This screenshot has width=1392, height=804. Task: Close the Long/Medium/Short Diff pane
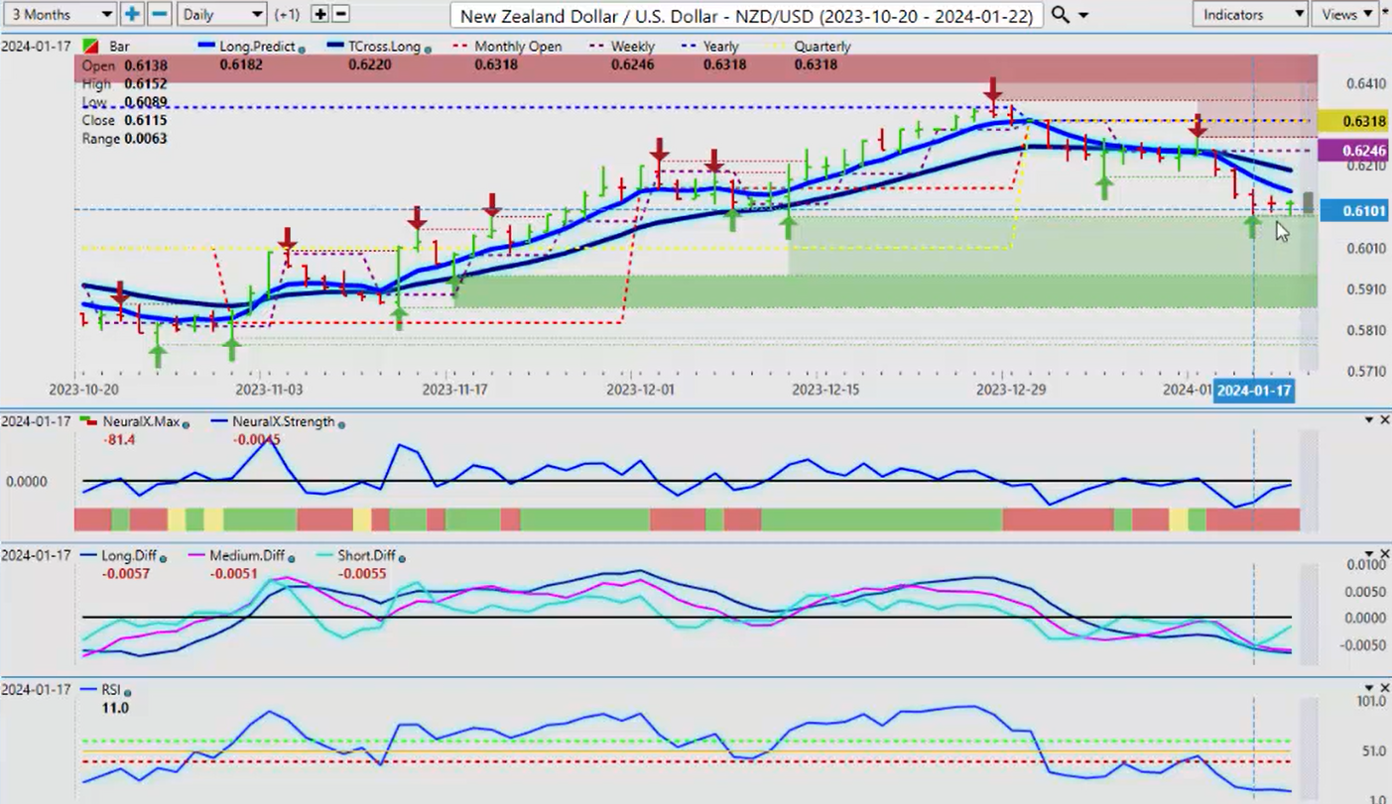click(1384, 553)
